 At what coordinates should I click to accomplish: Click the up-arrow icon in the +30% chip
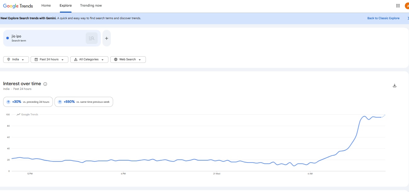(8, 102)
